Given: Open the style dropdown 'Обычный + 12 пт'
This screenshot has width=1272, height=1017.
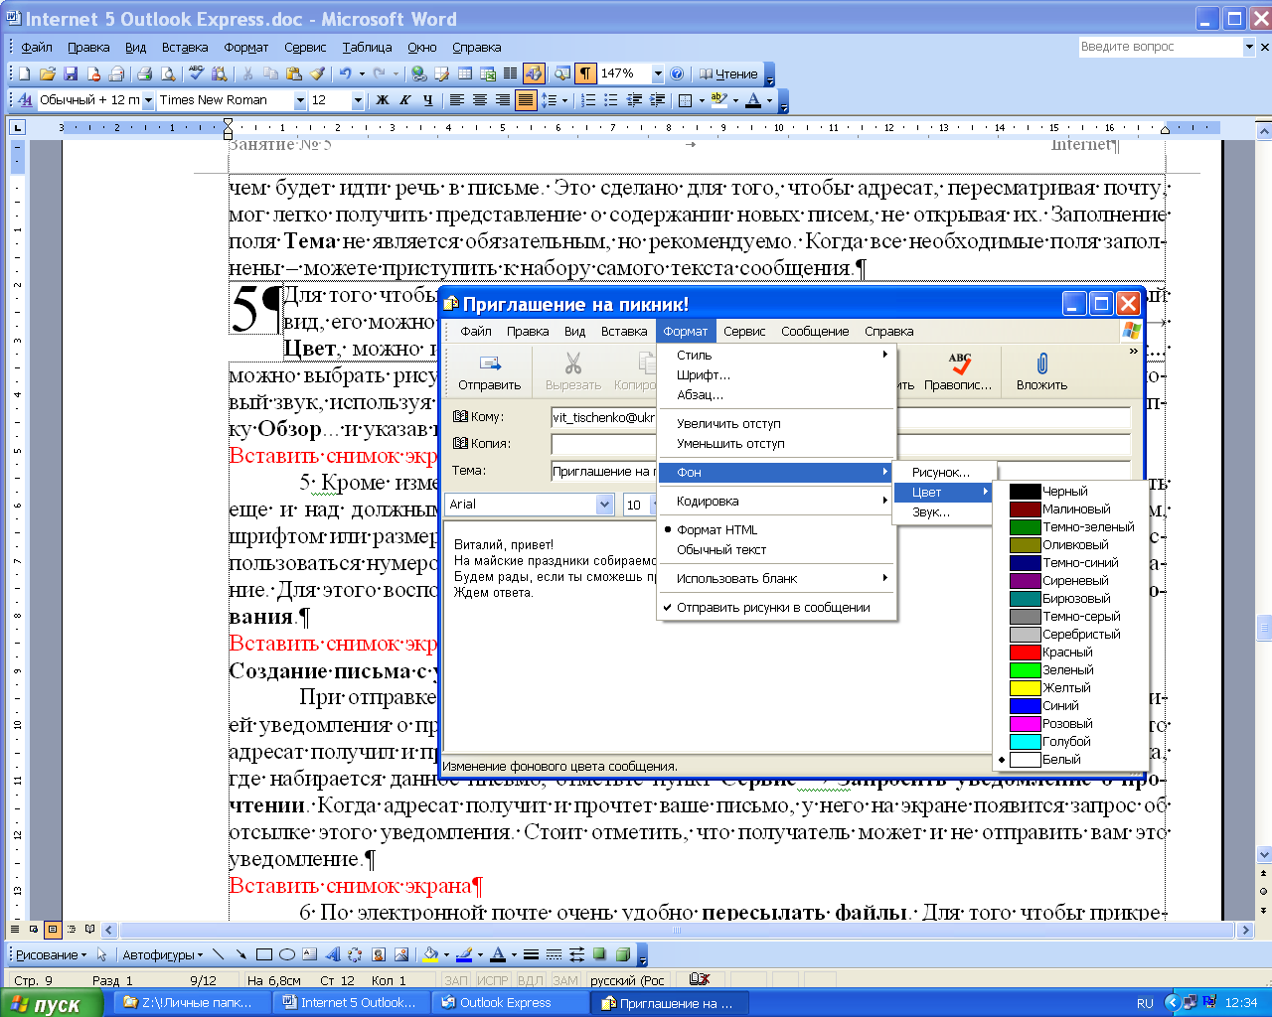Looking at the screenshot, I should click(x=148, y=100).
